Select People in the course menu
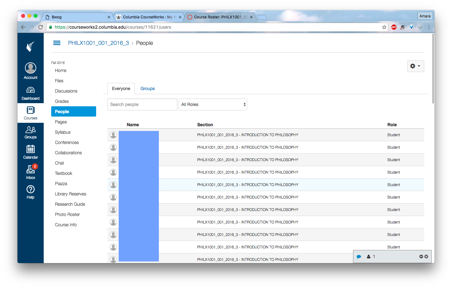Image resolution: width=452 pixels, height=288 pixels. [x=74, y=112]
